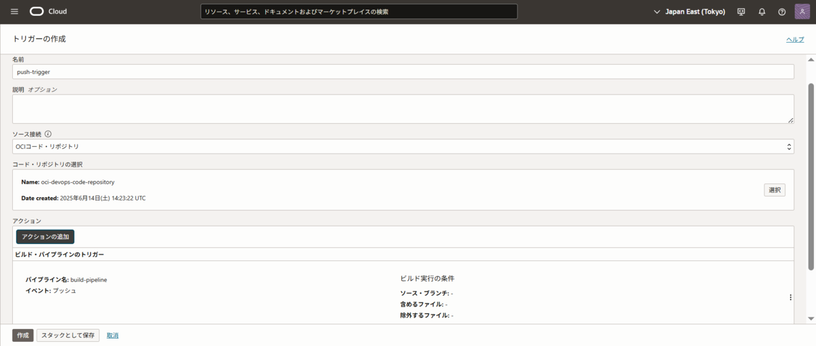Click the event value プッシュ
Viewport: 816px width, 346px height.
65,290
